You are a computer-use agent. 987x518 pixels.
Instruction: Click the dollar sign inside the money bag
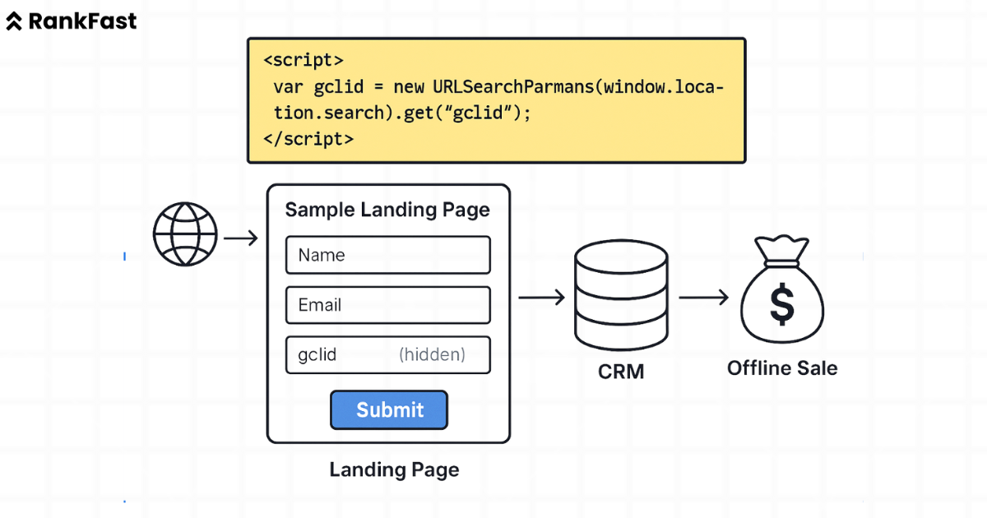[x=781, y=304]
